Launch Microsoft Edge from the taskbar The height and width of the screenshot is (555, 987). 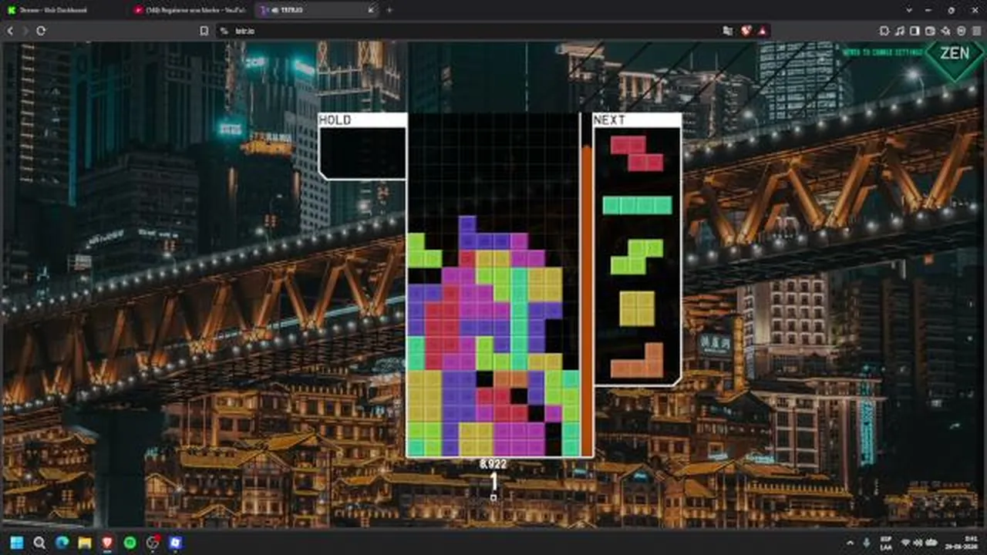click(62, 543)
